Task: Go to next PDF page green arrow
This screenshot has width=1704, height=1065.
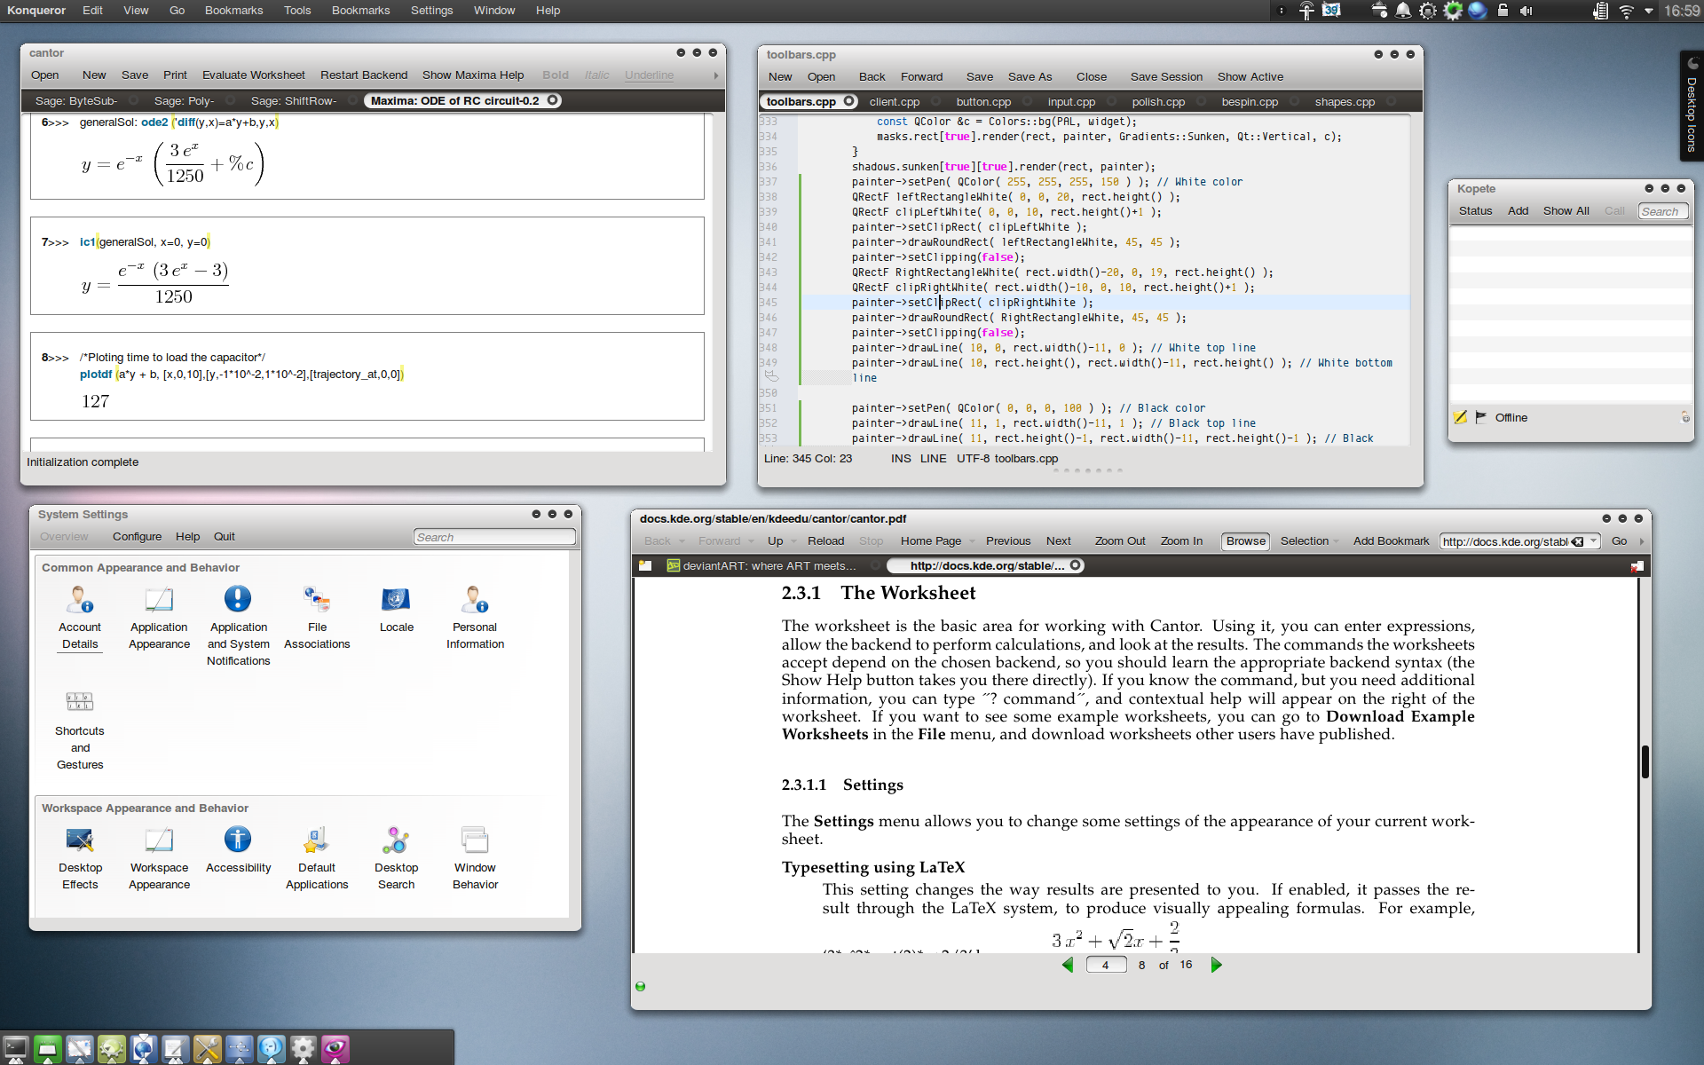Action: click(1217, 965)
